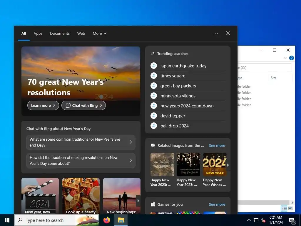This screenshot has width=301, height=226.
Task: Show hidden system tray icons
Action: [x=249, y=220]
